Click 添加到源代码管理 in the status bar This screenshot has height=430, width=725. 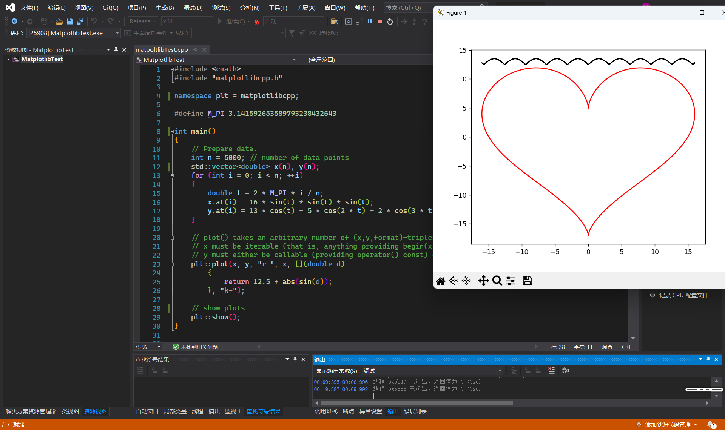click(x=667, y=424)
